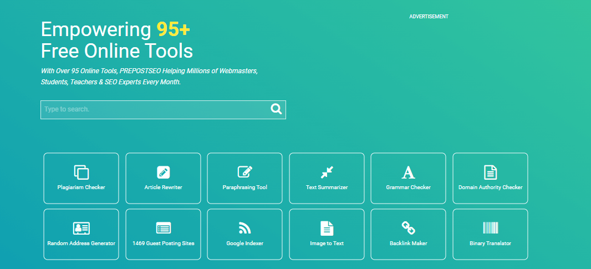Select the Grammar Checker label
Viewport: 591px width, 269px height.
point(408,187)
